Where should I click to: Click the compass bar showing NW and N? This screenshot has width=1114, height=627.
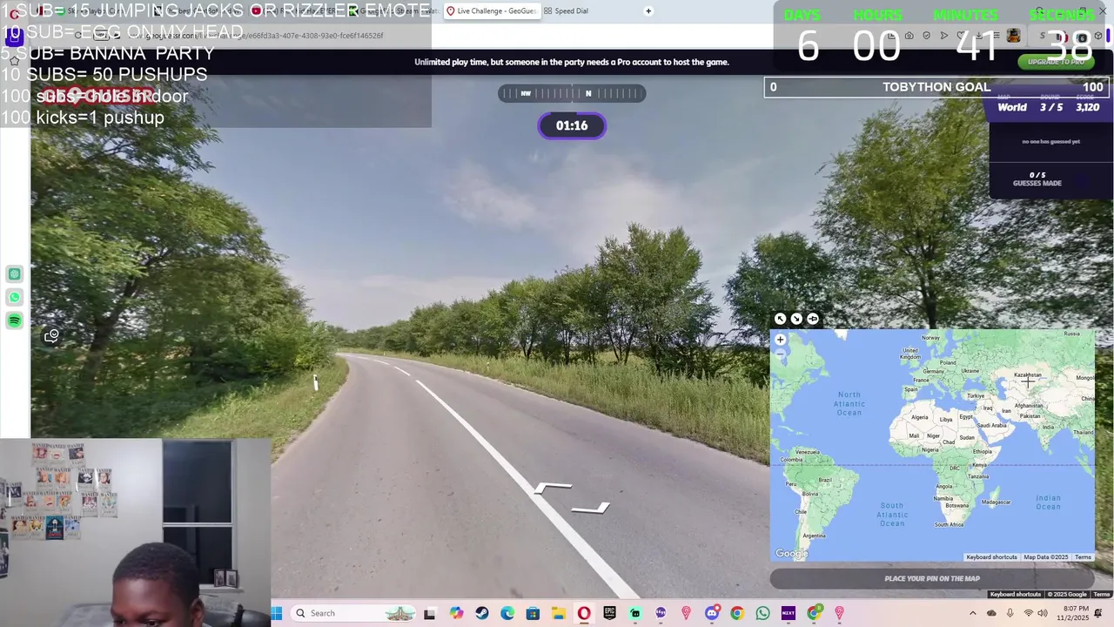572,93
